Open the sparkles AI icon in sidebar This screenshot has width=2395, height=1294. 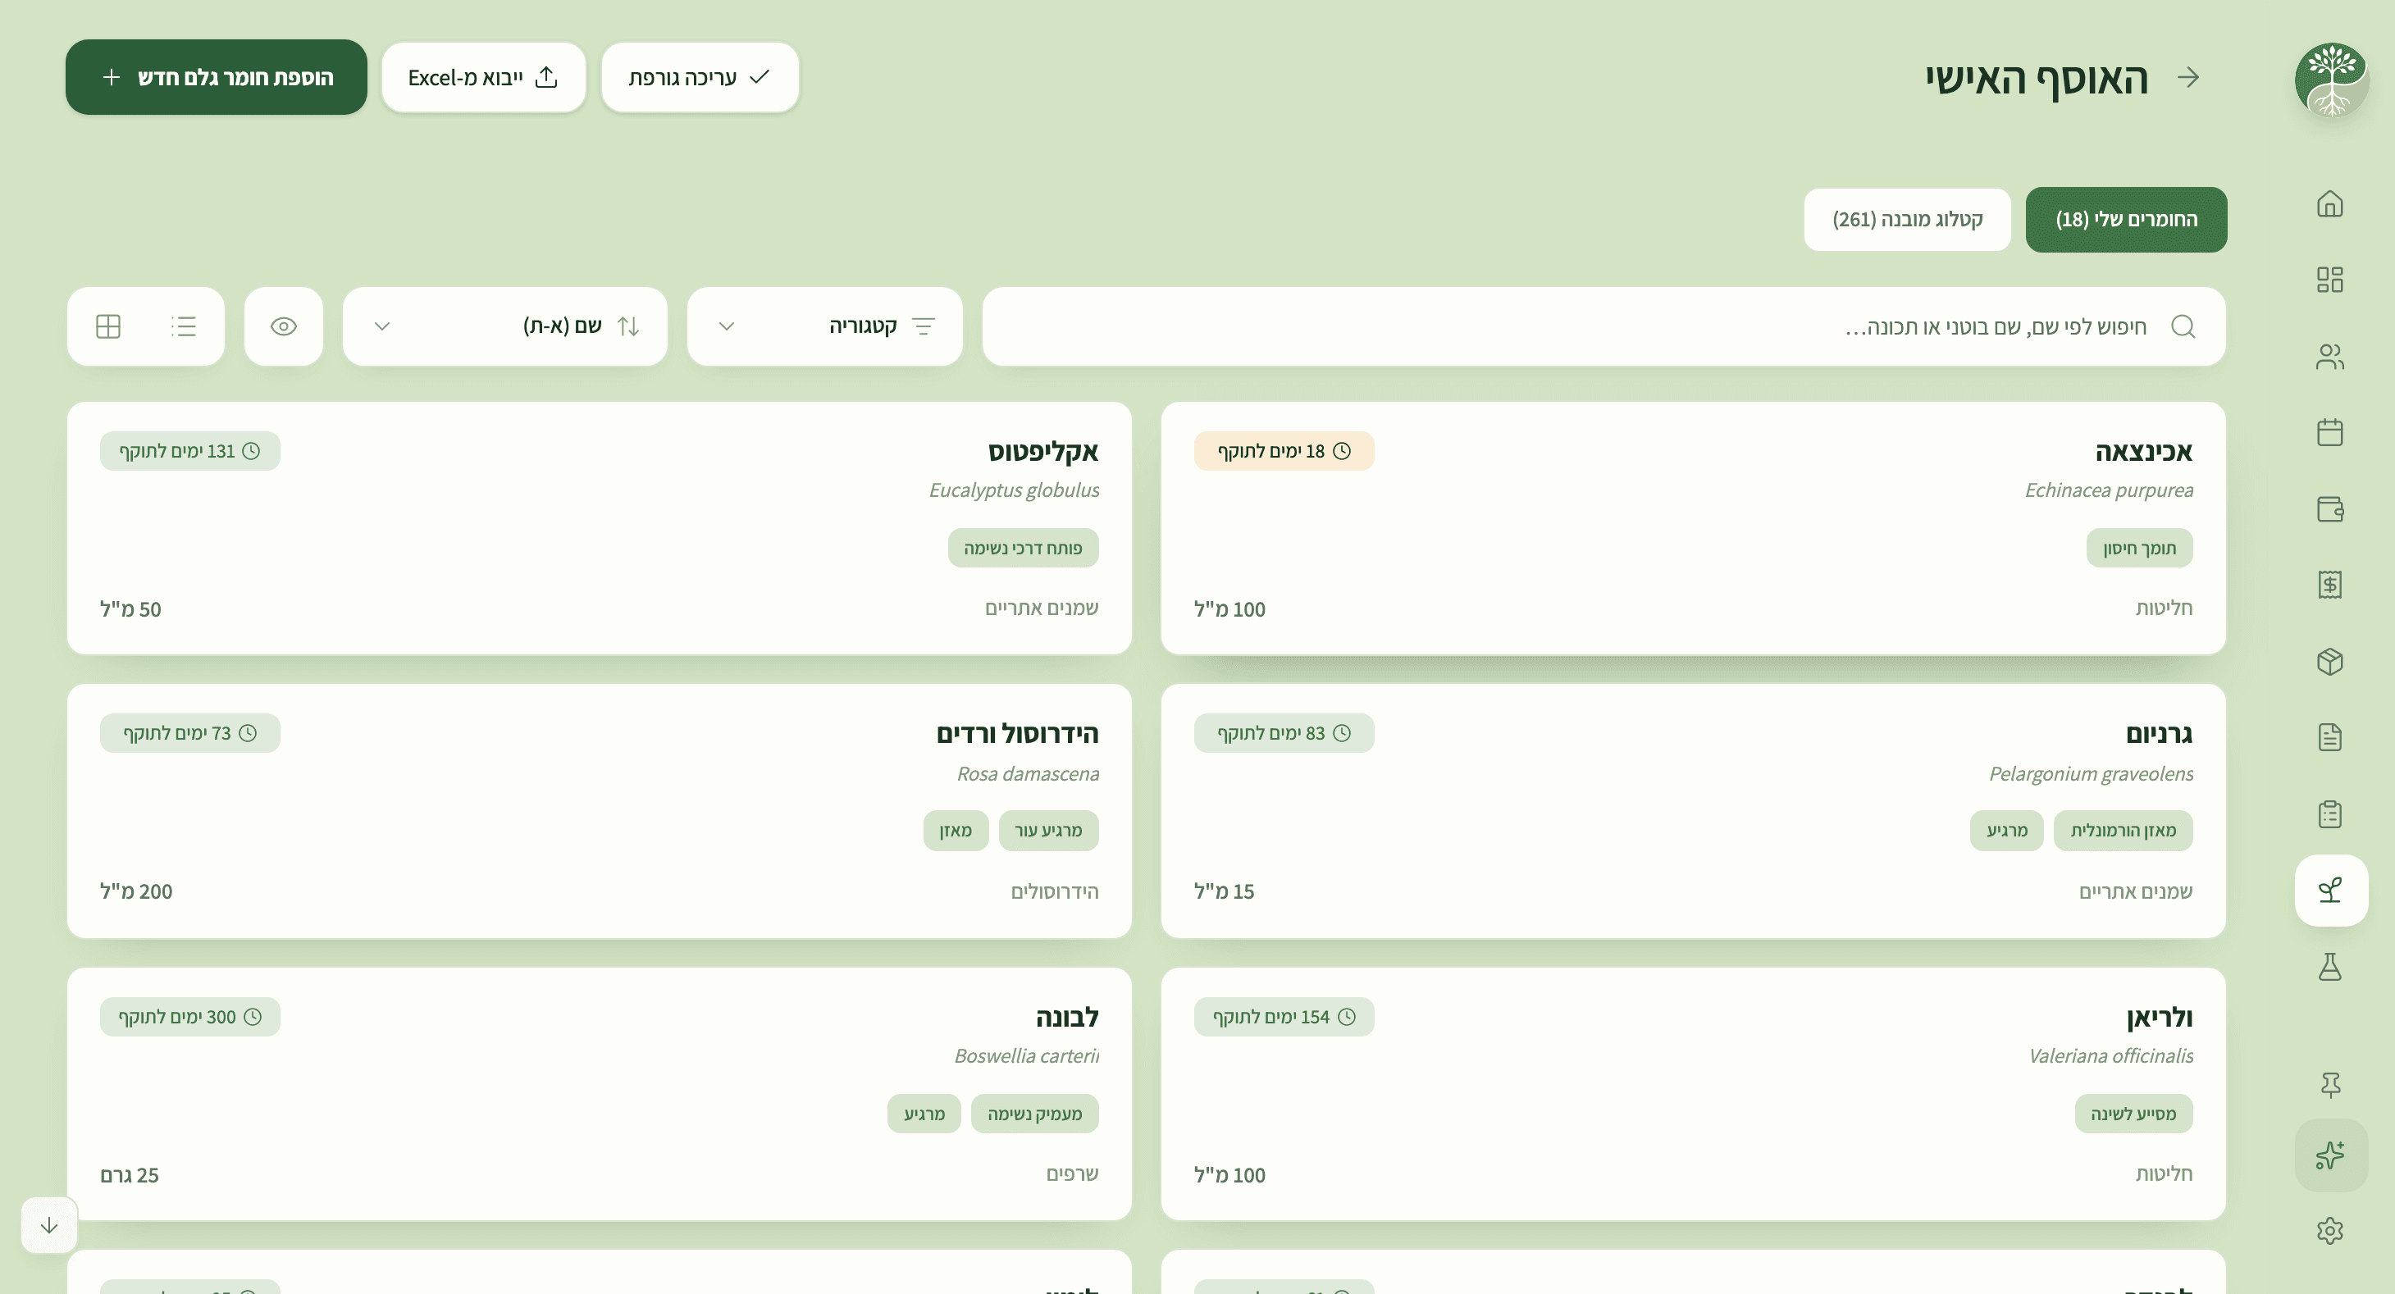[2330, 1155]
